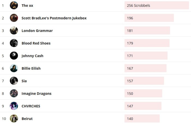The image size is (191, 124).
Task: Click Johnny Cash's round avatar
Action: [x=14, y=56]
